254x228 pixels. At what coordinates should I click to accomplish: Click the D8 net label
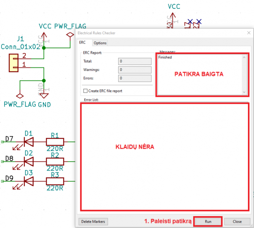click(x=9, y=158)
